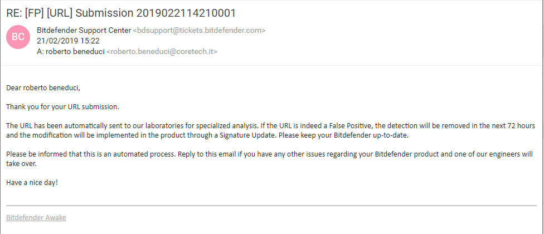The height and width of the screenshot is (234, 544).
Task: Click the 'Dear roberto beneduci,' greeting line
Action: 43,88
